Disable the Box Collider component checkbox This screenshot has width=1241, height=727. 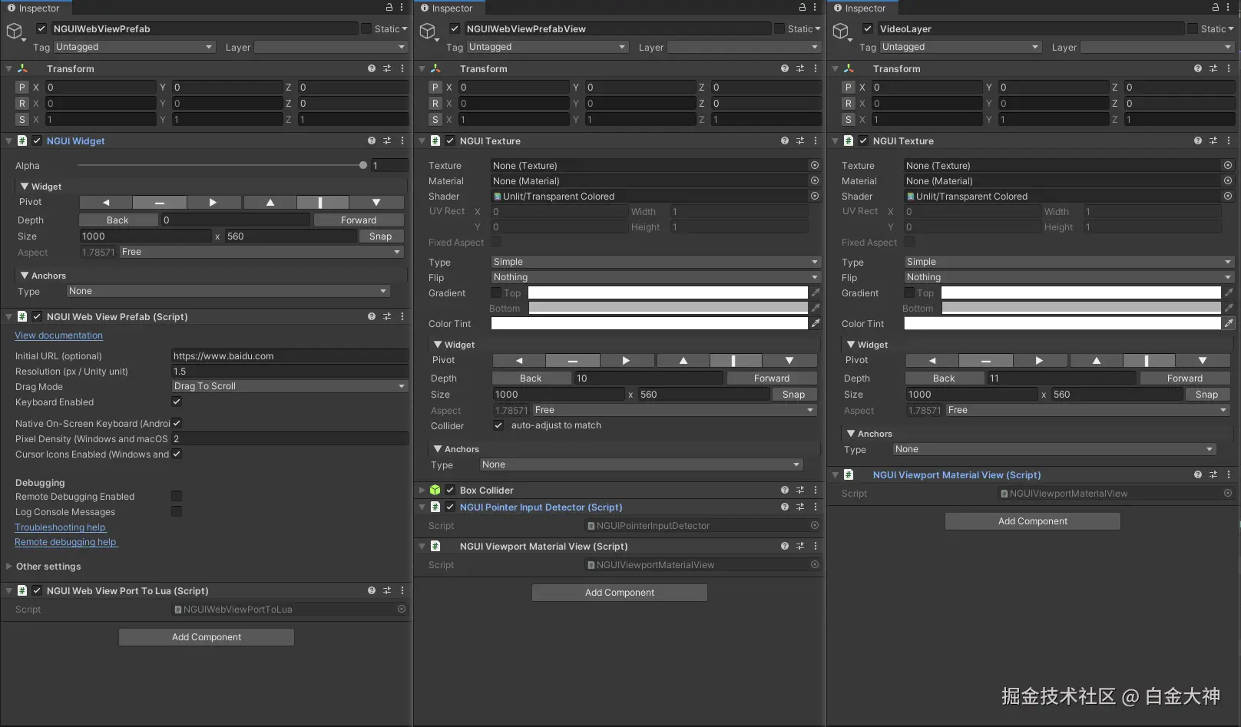[449, 490]
